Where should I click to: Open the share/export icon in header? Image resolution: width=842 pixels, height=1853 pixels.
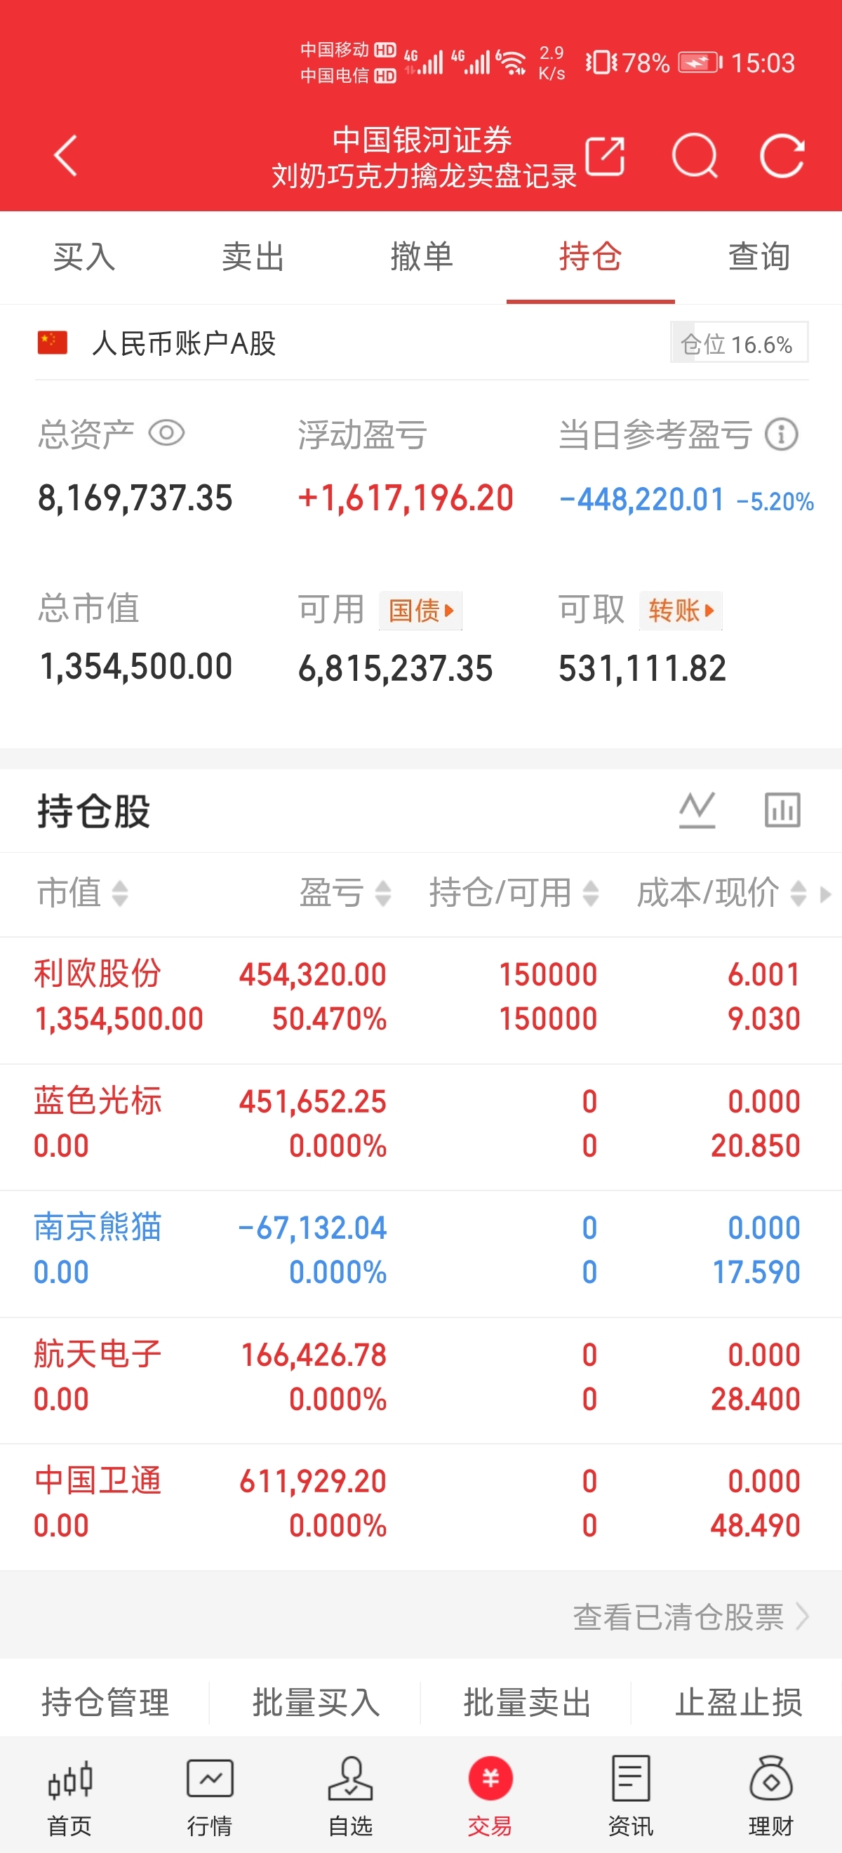[605, 154]
